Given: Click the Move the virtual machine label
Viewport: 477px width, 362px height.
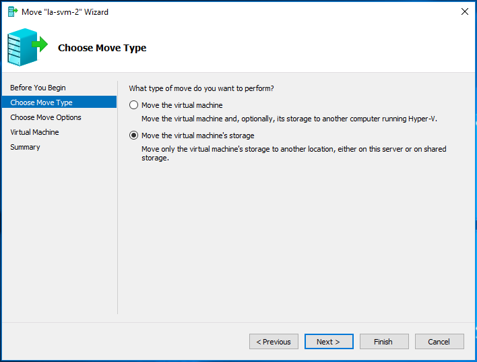Looking at the screenshot, I should click(182, 105).
